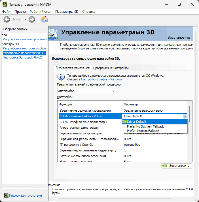The height and width of the screenshot is (202, 199).
Task: Select the ГП рендеринга OpenGL row
Action: (x=123, y=145)
